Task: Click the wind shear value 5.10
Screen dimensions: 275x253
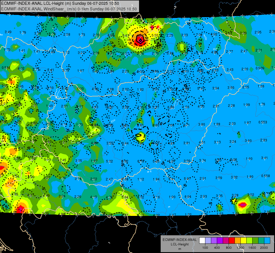Action: [201, 89]
